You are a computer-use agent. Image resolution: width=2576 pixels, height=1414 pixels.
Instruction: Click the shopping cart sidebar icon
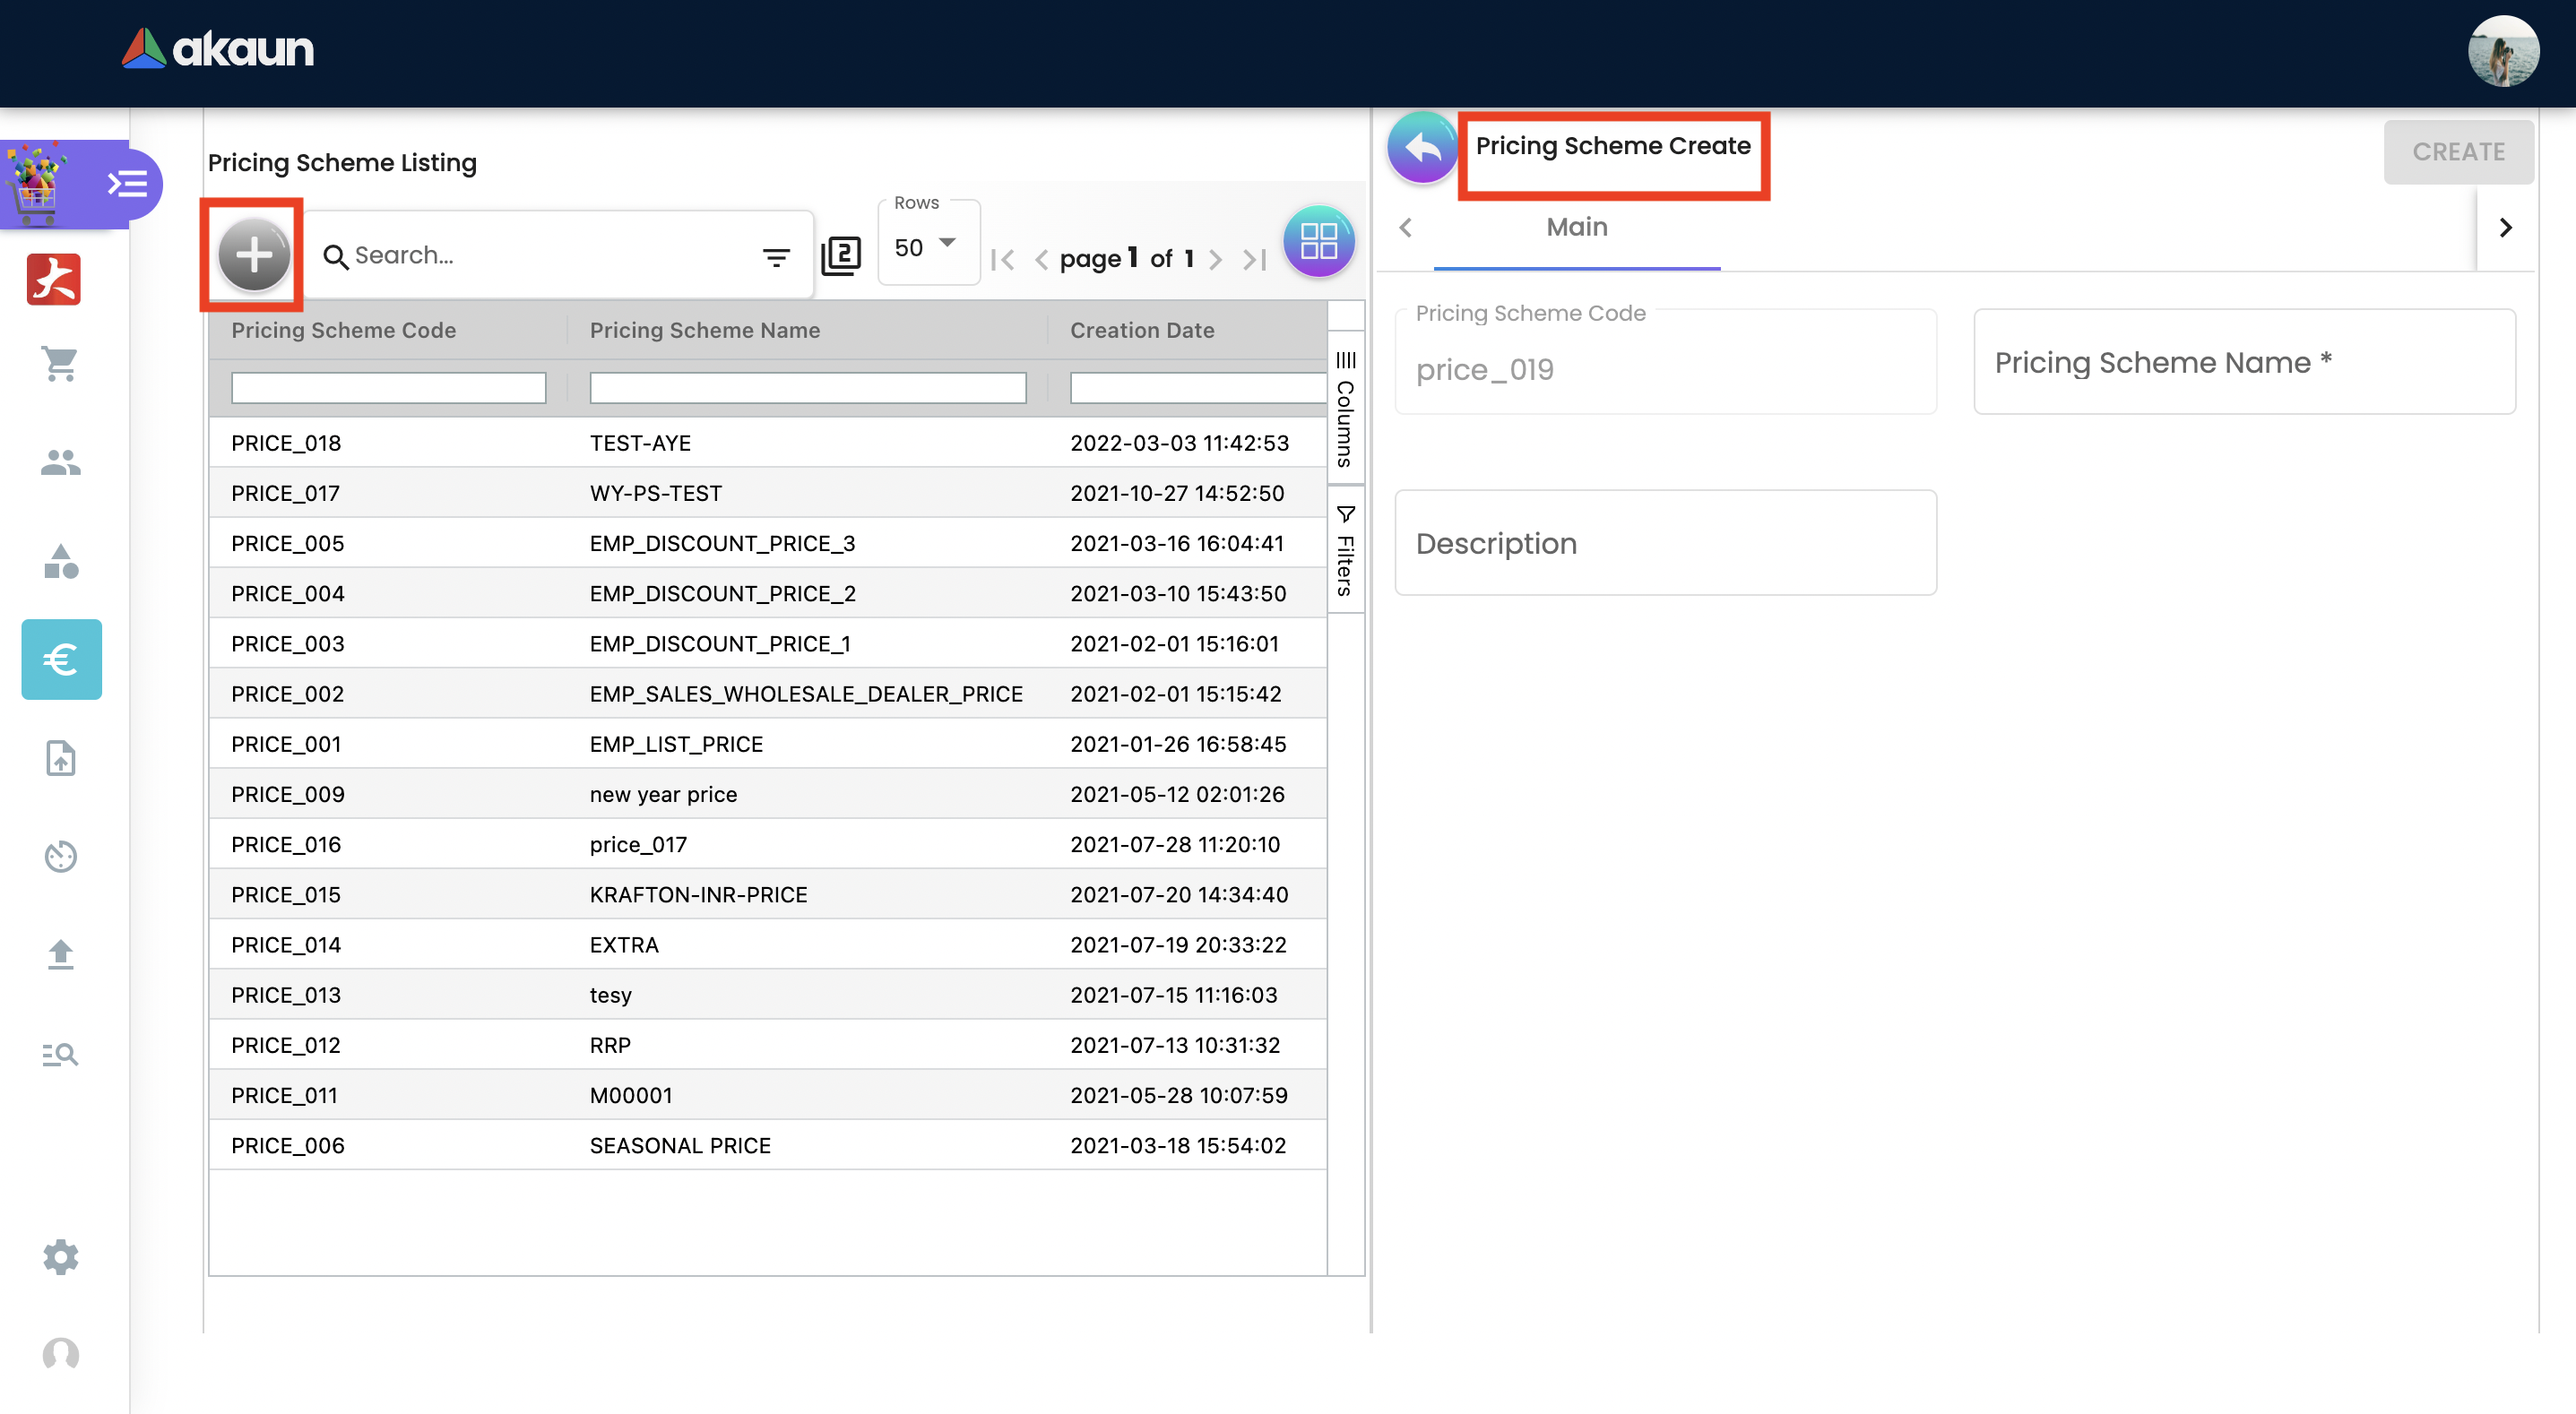click(60, 364)
